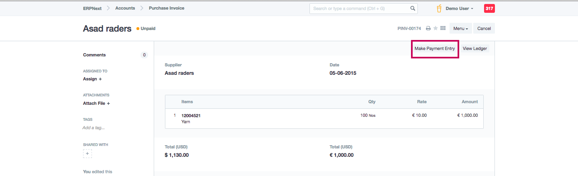Expand the Menu dropdown
Screen dimensions: 578x176
point(460,28)
